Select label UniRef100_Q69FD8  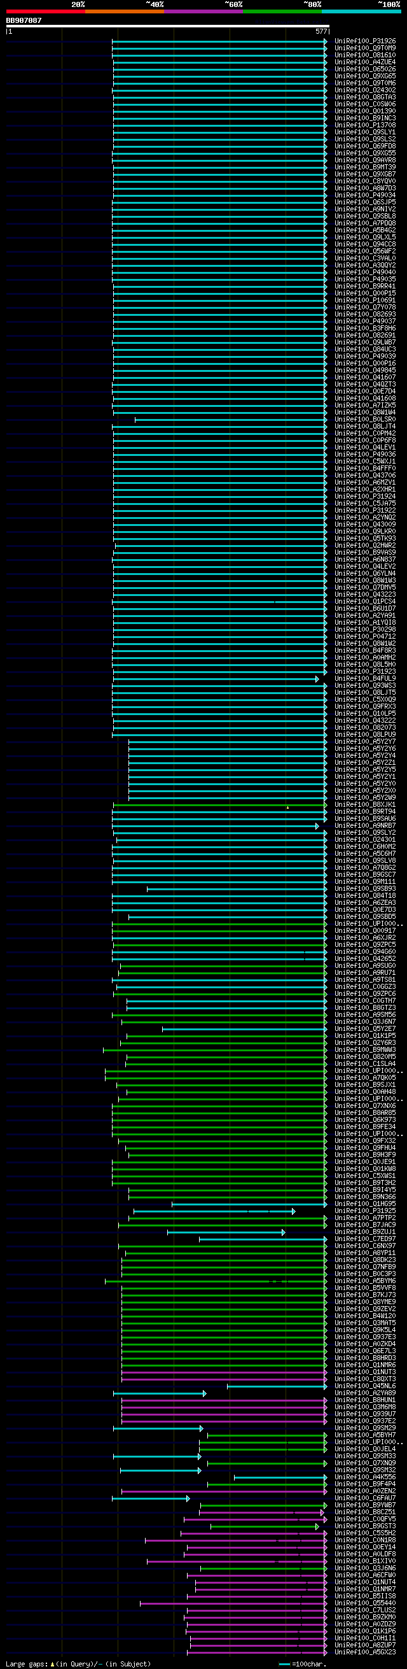365,146
